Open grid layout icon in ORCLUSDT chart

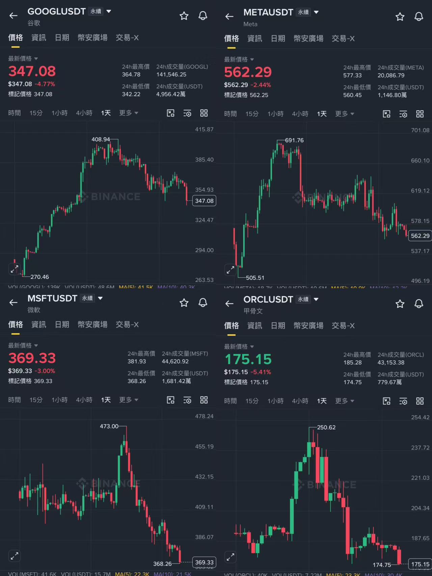(x=420, y=401)
